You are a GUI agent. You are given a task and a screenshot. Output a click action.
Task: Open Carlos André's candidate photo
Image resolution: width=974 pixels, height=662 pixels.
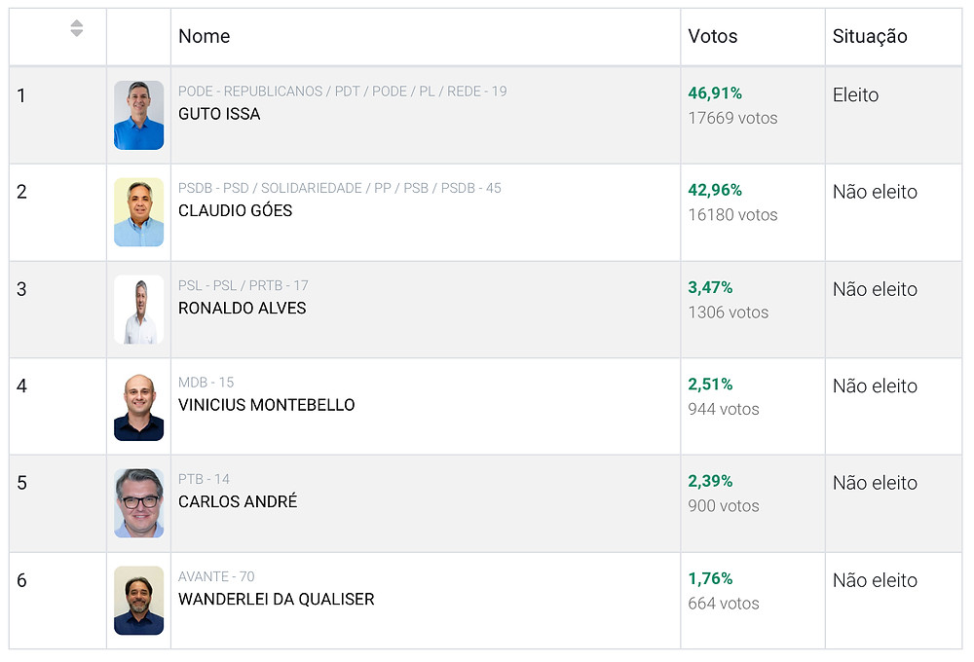(138, 503)
